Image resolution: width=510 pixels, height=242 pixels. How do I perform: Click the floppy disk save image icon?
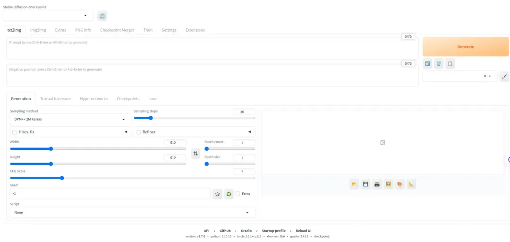[x=365, y=184]
